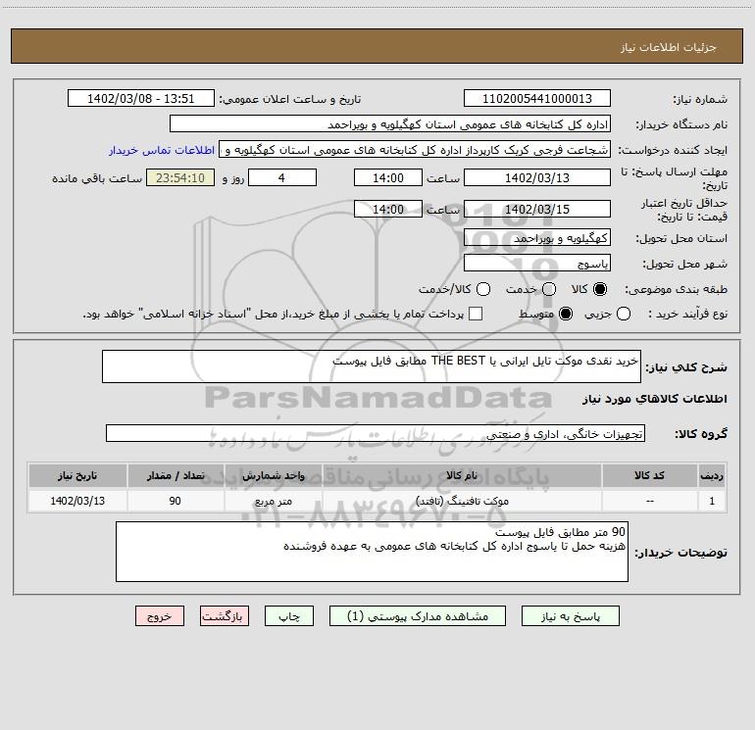Viewport: 755px width, 730px height.
Task: Click the delivery province field کهگیلویه و بویراحمد
Action: click(x=537, y=237)
